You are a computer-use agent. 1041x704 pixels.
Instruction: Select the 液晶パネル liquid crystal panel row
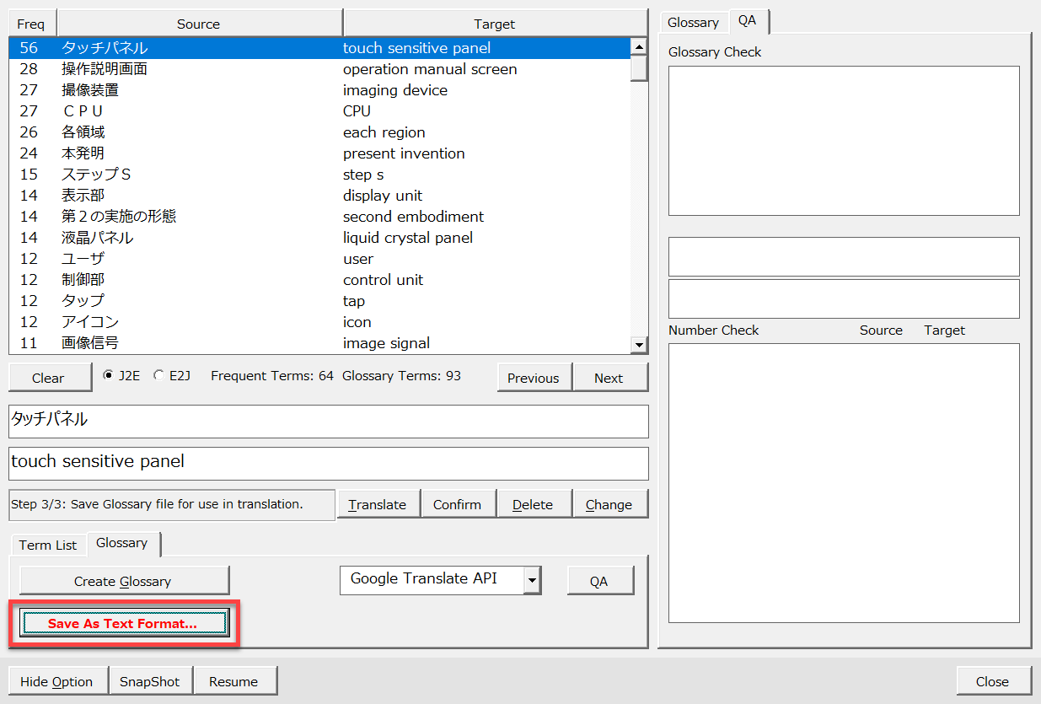click(x=320, y=238)
